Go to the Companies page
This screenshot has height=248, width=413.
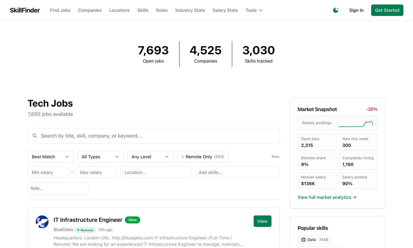(90, 10)
